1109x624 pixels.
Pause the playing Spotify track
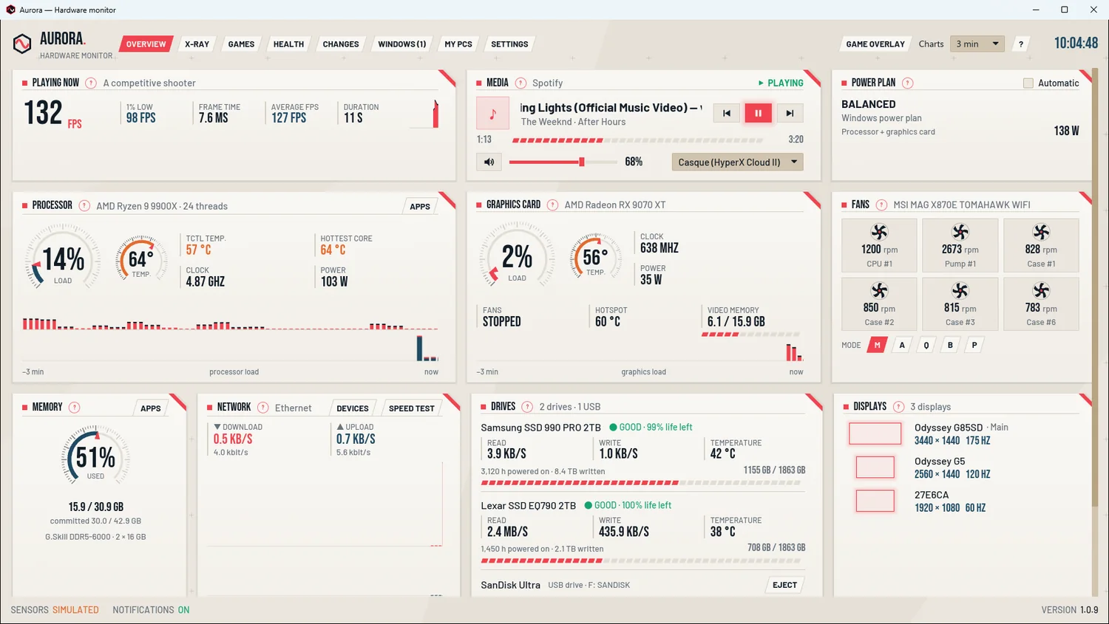click(x=758, y=113)
